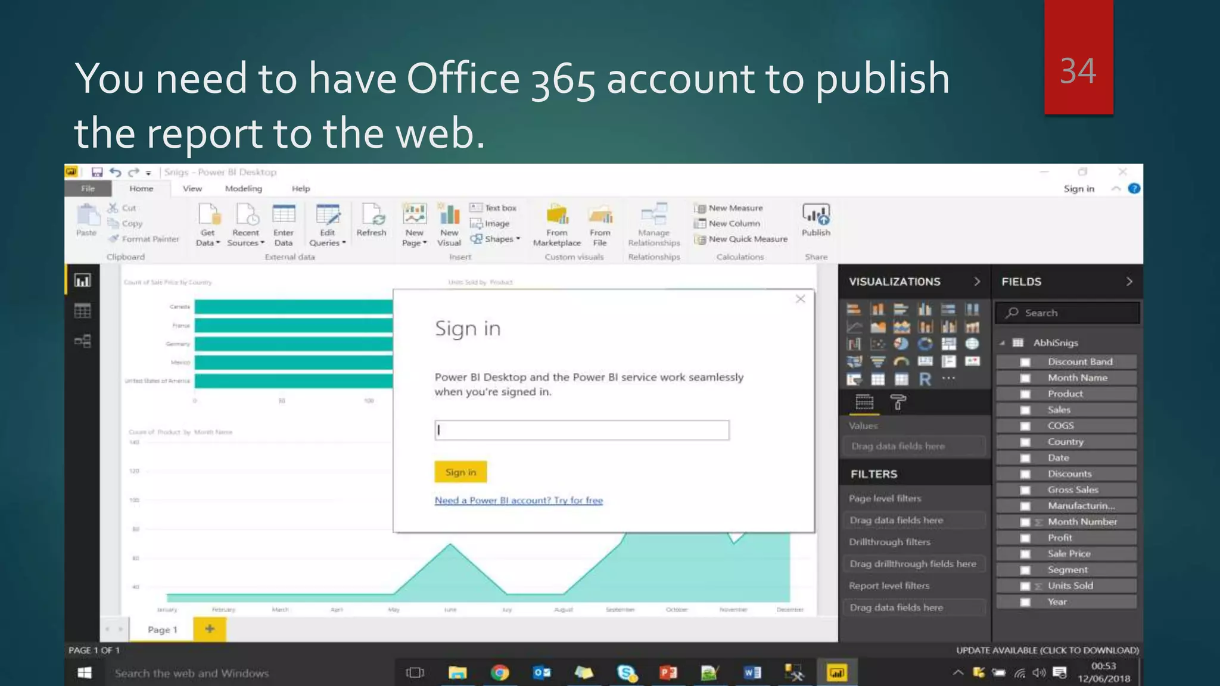Open the Shapes dropdown

(495, 239)
